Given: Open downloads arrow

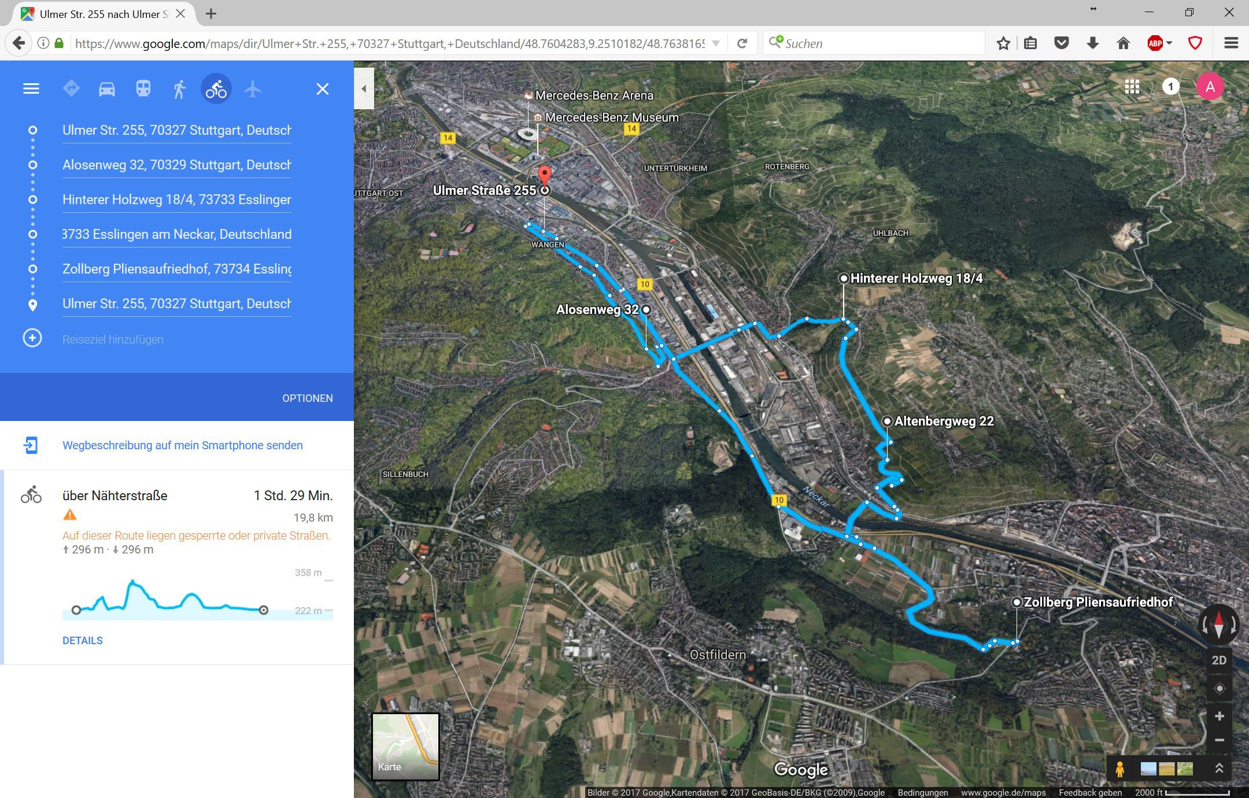Looking at the screenshot, I should tap(1092, 43).
